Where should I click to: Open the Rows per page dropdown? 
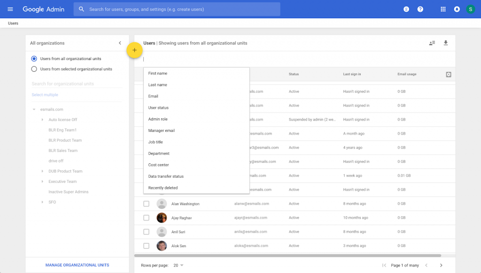pyautogui.click(x=178, y=265)
